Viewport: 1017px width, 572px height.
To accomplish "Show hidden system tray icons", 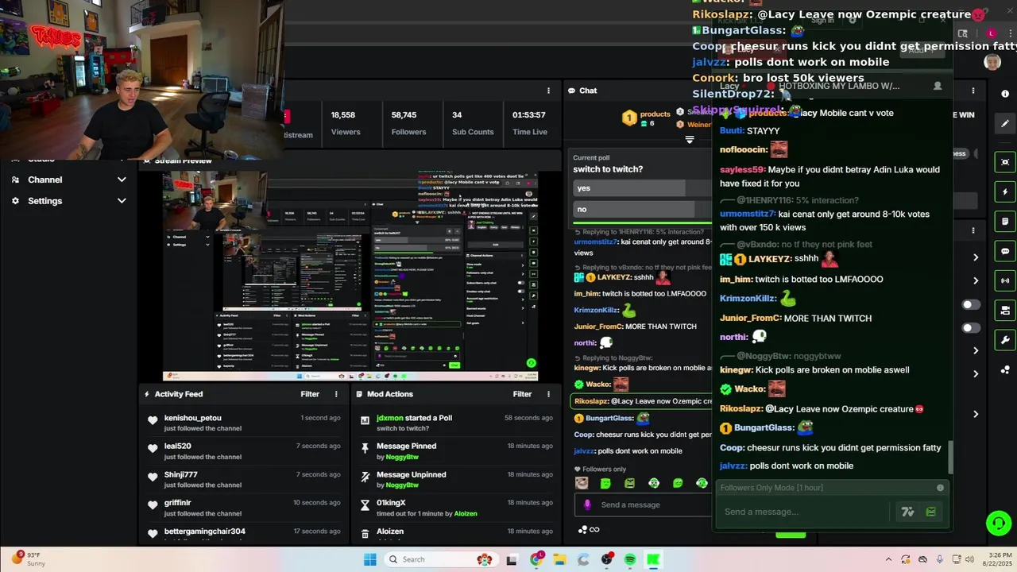I will click(888, 559).
